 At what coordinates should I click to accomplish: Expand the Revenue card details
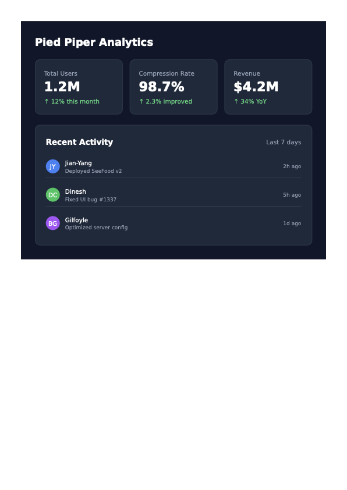click(268, 87)
